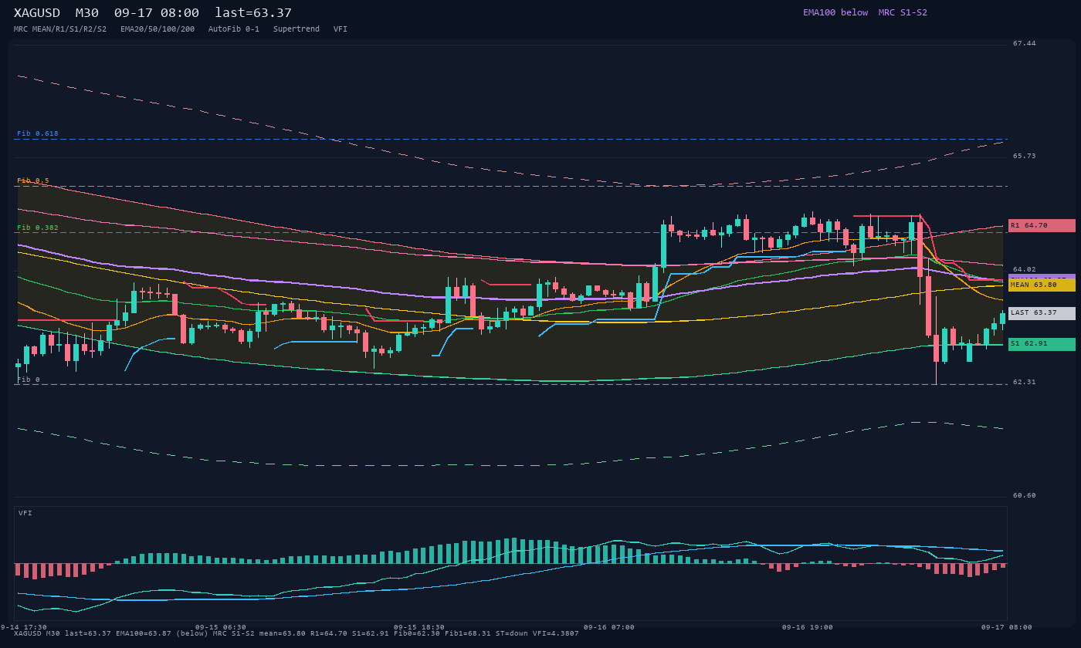Click the 64.02 price axis label

[1025, 269]
